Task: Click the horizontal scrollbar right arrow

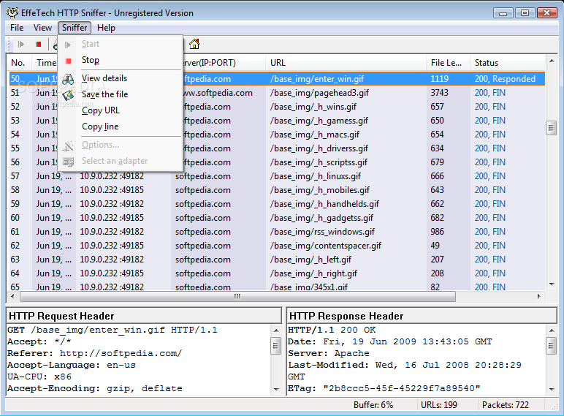Action: 538,297
